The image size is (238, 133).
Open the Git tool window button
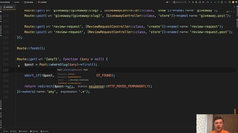tap(6, 132)
